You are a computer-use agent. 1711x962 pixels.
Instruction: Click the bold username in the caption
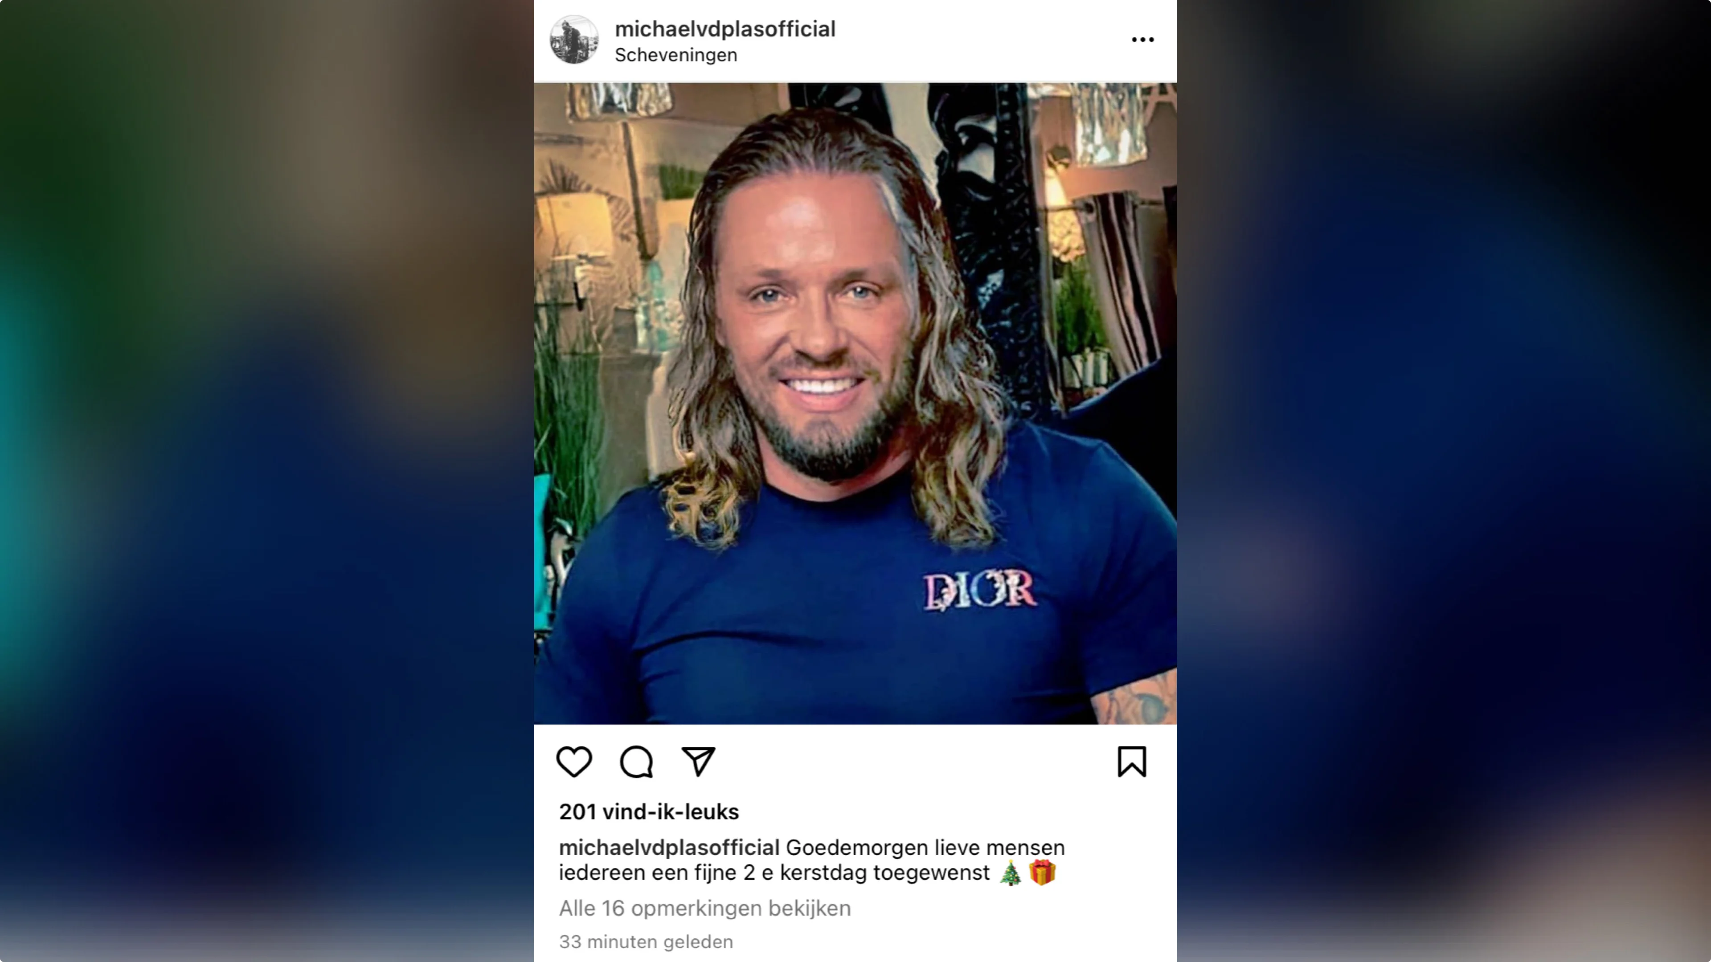(669, 848)
